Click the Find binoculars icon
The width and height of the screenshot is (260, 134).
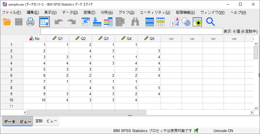click(135, 22)
